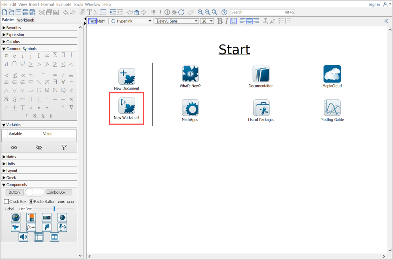Screen dimensions: 393x260
Task: Select the Radio Button component
Action: pos(31,202)
